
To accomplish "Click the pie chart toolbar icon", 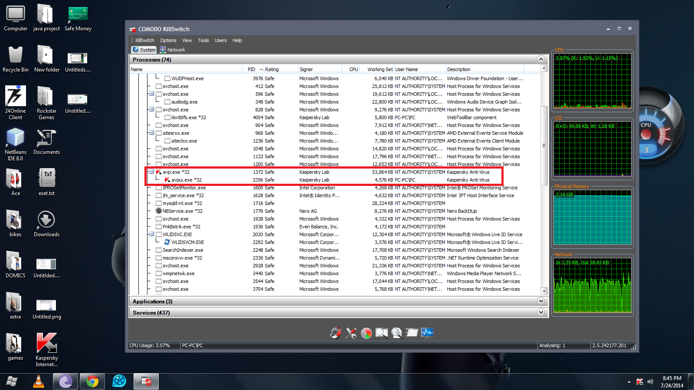I will point(367,333).
